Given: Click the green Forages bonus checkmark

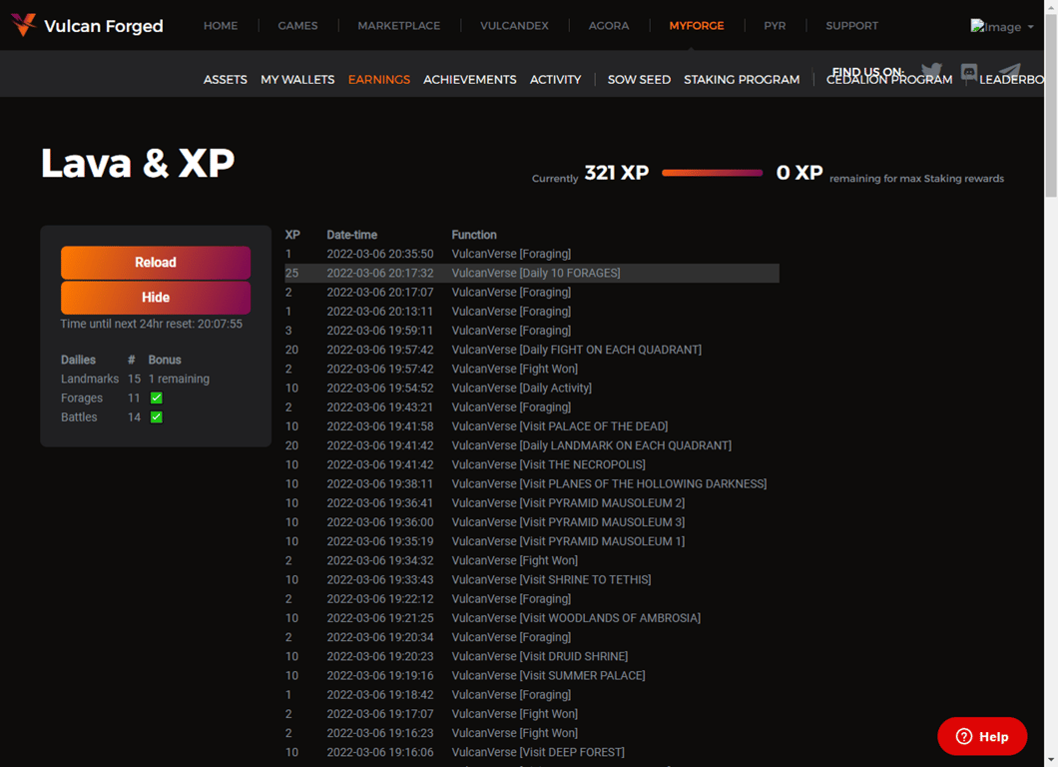Looking at the screenshot, I should point(156,397).
